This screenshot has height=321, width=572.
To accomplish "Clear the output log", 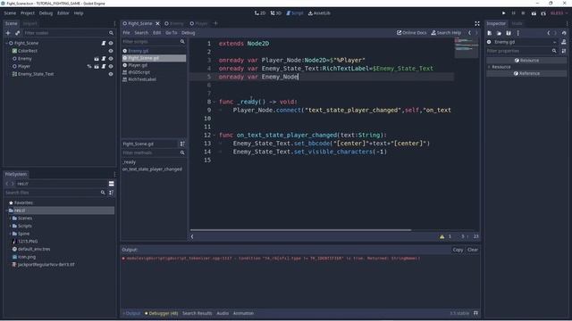I will [473, 250].
